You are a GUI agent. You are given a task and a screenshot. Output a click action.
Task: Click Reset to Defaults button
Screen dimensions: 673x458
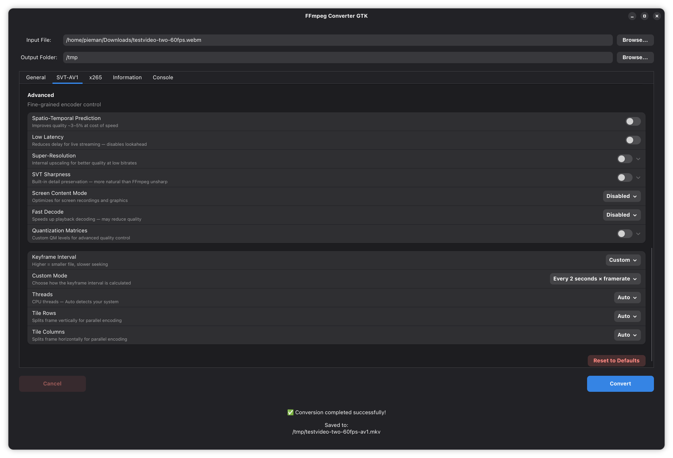pyautogui.click(x=616, y=361)
